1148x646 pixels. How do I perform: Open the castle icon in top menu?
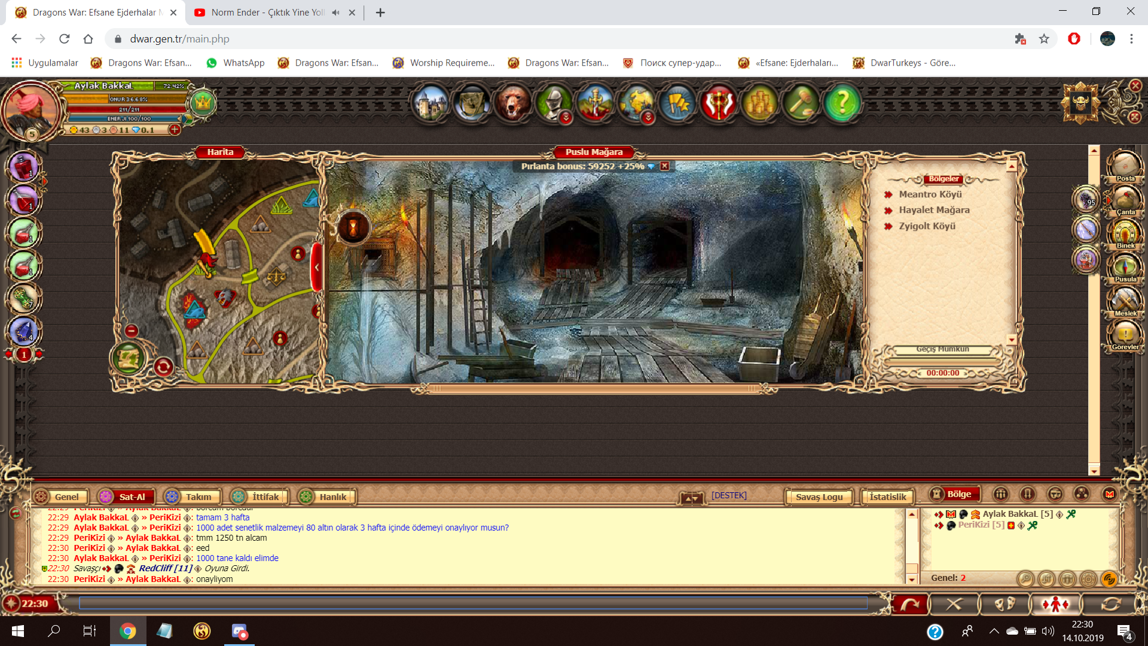click(x=430, y=103)
